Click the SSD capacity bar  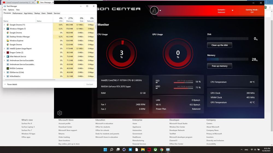(x=183, y=82)
